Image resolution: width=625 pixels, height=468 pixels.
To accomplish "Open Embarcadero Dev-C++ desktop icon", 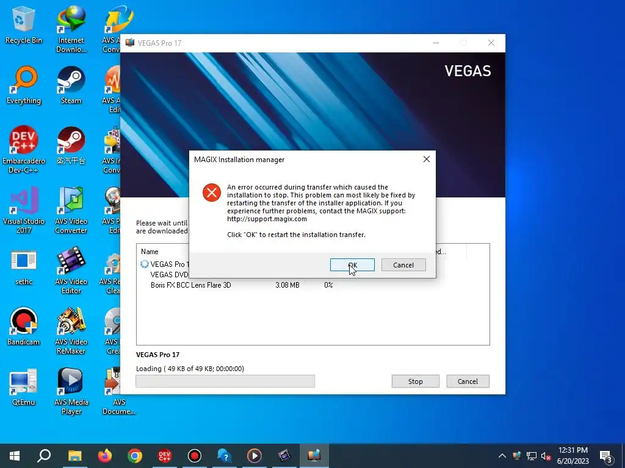I will click(24, 150).
